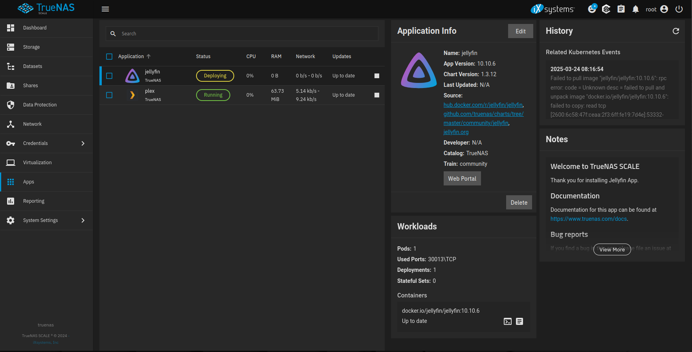692x352 pixels.
Task: Open the truenas.com/docs link
Action: tap(589, 219)
